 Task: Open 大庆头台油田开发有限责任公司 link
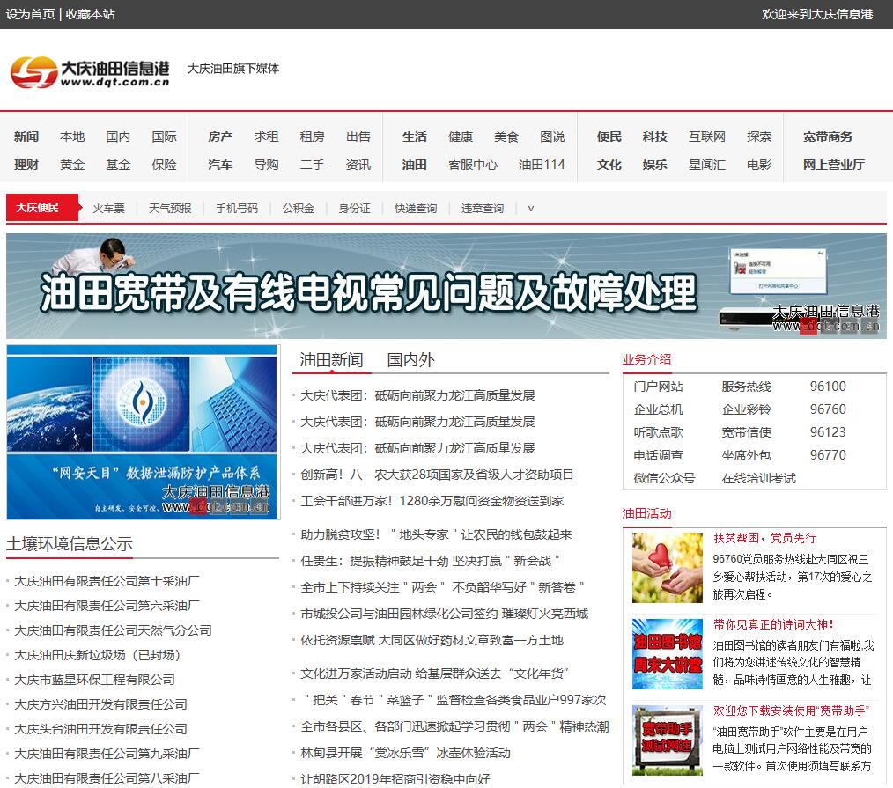click(100, 729)
